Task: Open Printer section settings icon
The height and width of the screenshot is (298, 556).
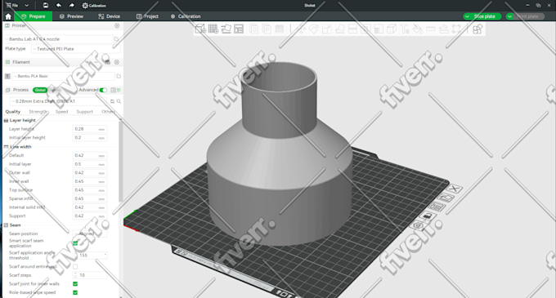Action: pyautogui.click(x=117, y=26)
